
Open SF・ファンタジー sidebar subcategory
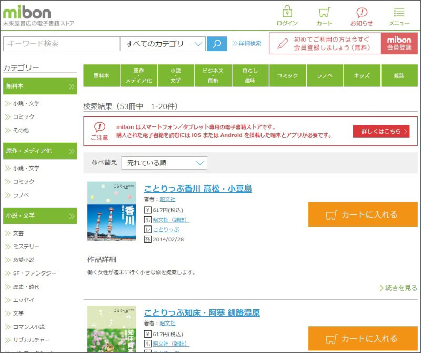coord(34,273)
